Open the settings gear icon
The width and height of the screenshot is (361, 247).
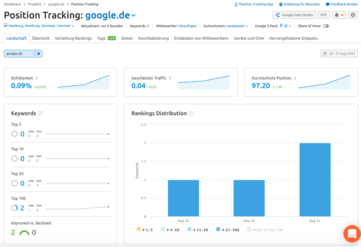[353, 15]
